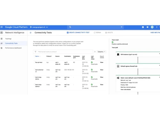Open the orange-project project picker
This screenshot has width=160, height=120.
point(39,27)
